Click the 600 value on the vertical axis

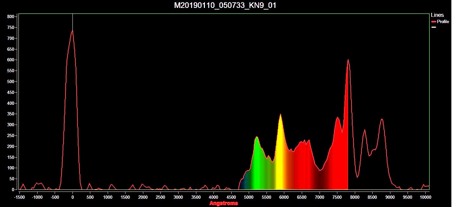(x=11, y=60)
